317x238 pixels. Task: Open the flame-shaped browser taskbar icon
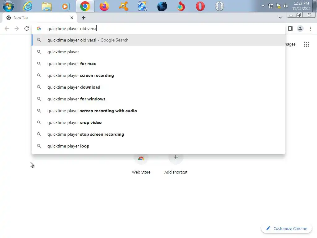click(181, 6)
